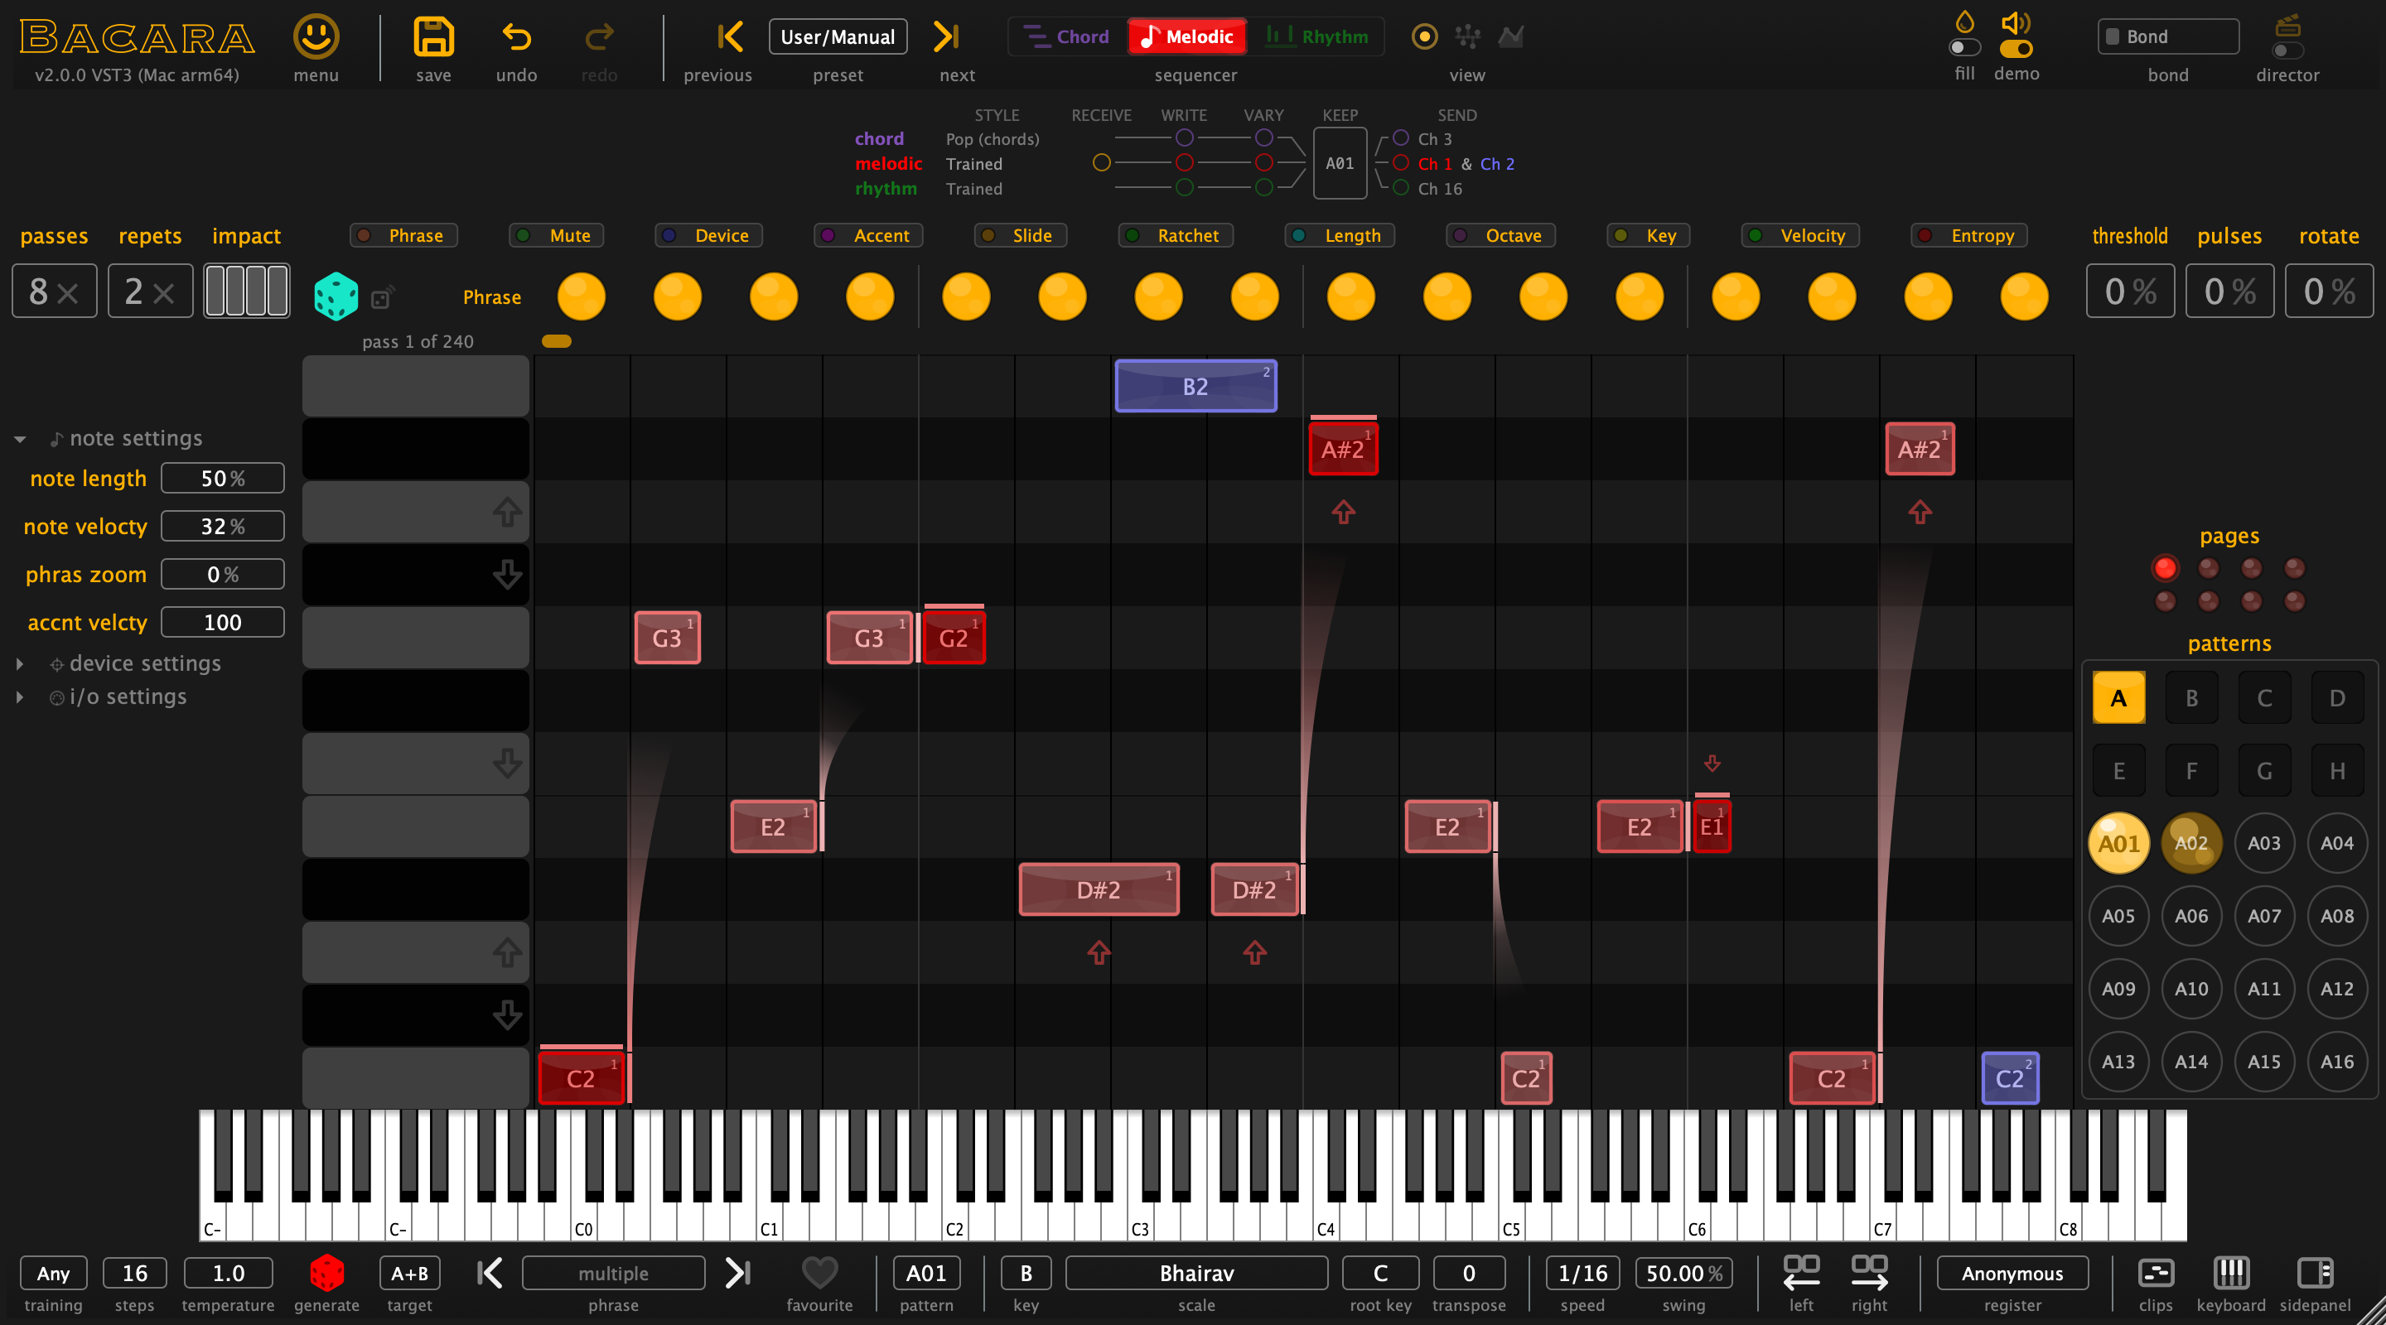The width and height of the screenshot is (2386, 1325).
Task: Click the A+B target button
Action: 409,1273
